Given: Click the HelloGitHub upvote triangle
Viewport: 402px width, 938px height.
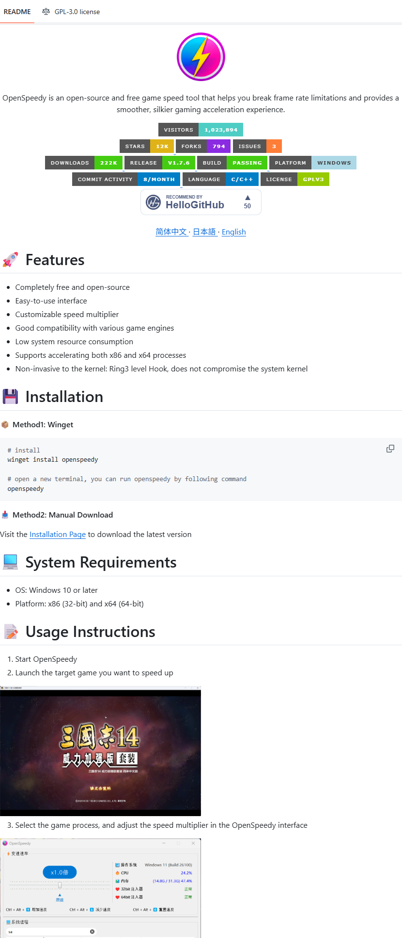Looking at the screenshot, I should [247, 198].
